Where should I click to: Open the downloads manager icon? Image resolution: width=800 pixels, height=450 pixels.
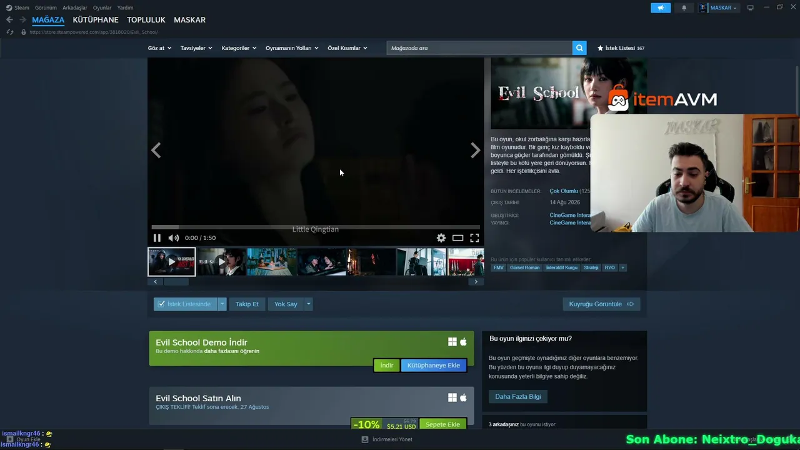365,439
